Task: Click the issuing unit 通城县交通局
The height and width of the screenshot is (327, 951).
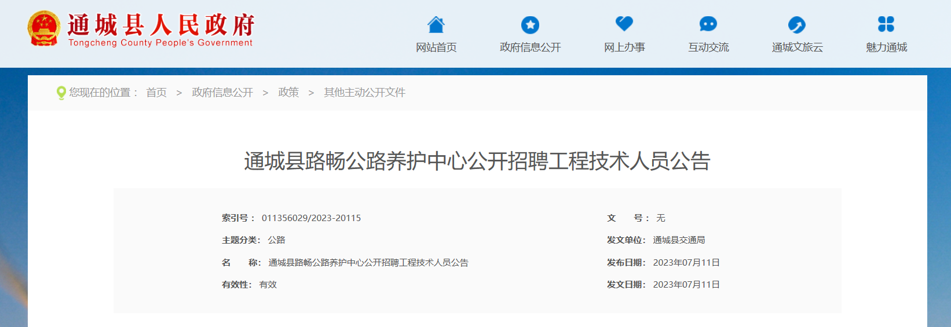Action: click(x=679, y=240)
